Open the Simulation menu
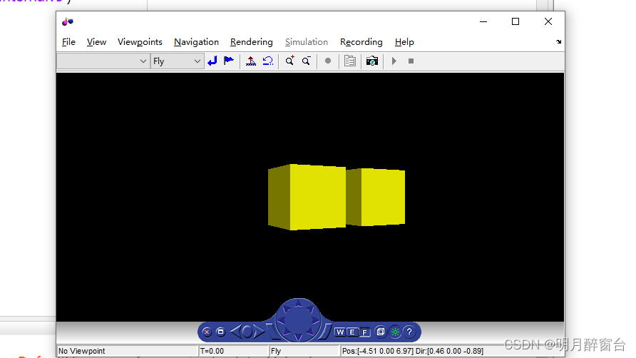 pyautogui.click(x=307, y=42)
